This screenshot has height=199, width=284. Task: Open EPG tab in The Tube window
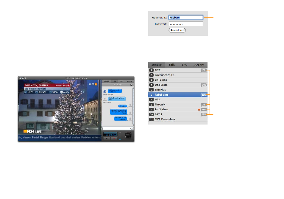point(121,81)
